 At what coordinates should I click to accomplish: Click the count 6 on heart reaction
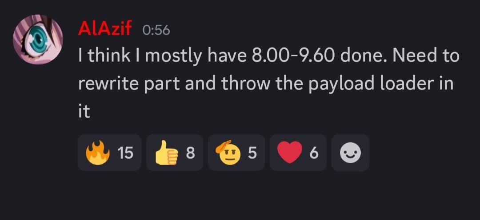coord(314,153)
